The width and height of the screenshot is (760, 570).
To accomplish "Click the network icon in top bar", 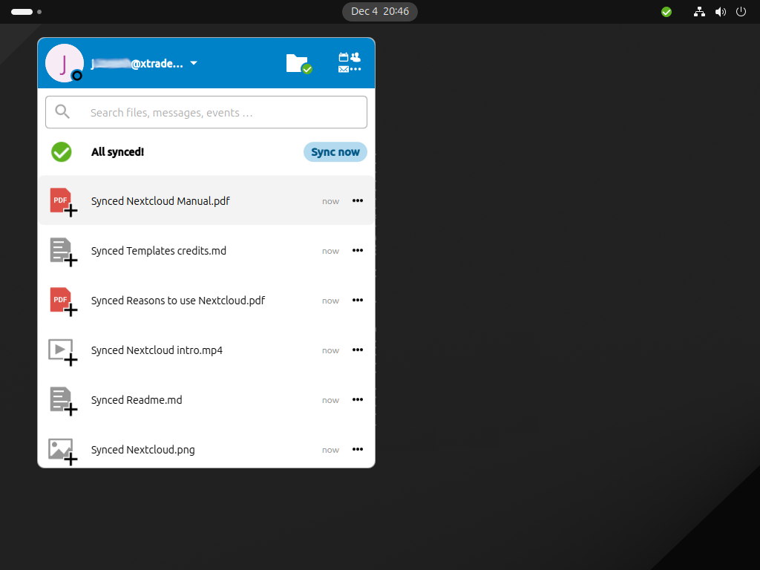I will (699, 12).
